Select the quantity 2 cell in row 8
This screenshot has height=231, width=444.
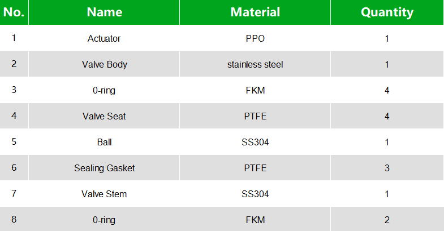[x=387, y=220]
